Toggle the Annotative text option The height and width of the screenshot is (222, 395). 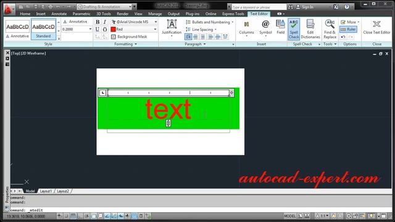75,22
